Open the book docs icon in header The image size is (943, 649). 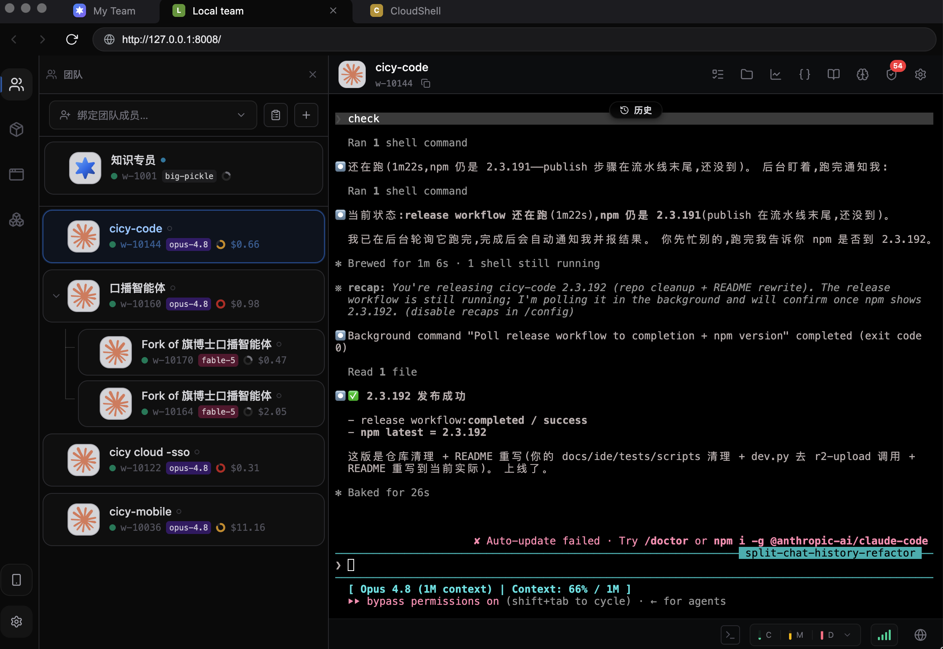pyautogui.click(x=833, y=74)
